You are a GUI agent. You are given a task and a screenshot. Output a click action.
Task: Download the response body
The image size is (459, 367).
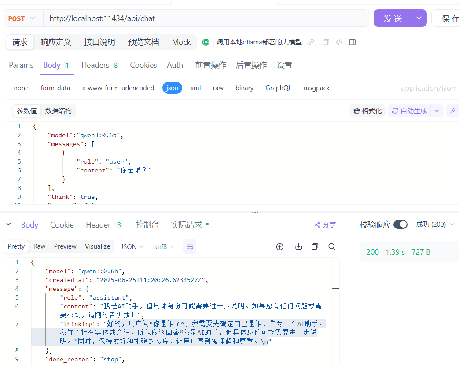point(298,247)
